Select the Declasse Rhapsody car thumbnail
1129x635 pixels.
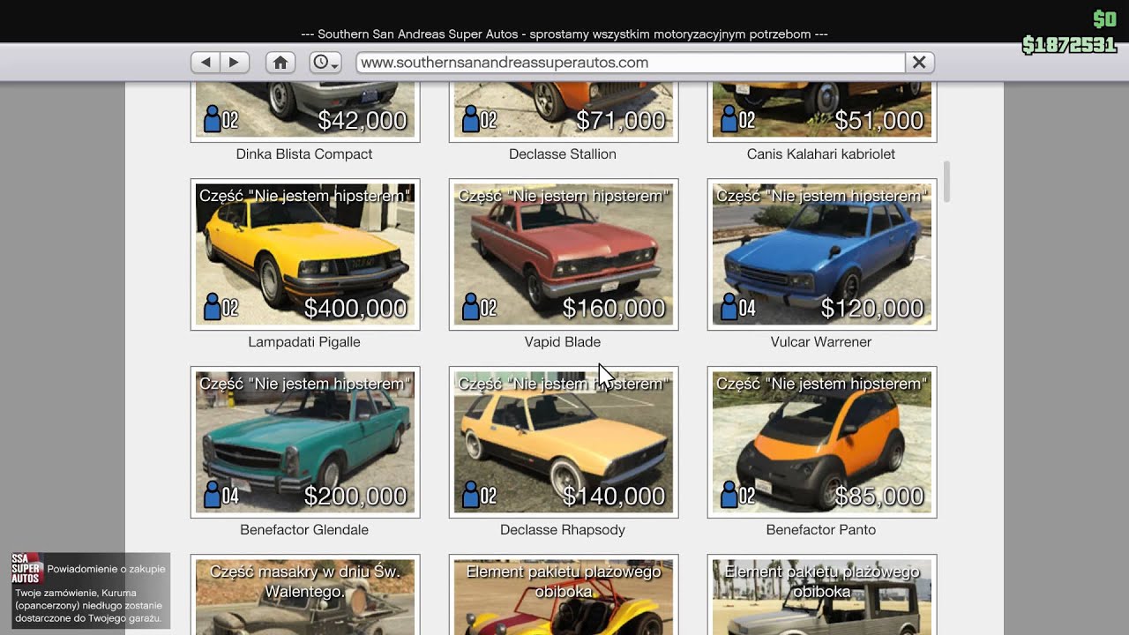tap(564, 443)
